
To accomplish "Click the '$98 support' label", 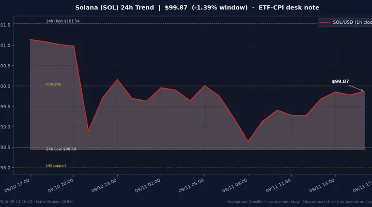I will tap(56, 166).
